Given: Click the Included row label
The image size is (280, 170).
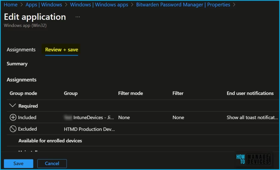Looking at the screenshot, I should tap(27, 118).
